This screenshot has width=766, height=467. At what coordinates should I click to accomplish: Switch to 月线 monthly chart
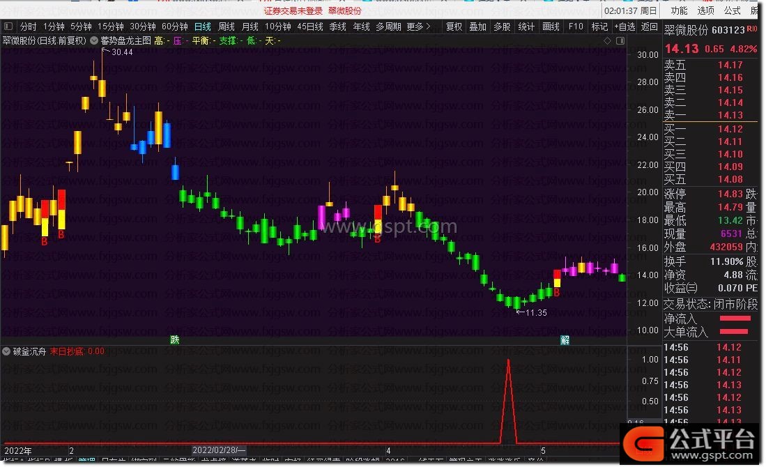tap(250, 26)
